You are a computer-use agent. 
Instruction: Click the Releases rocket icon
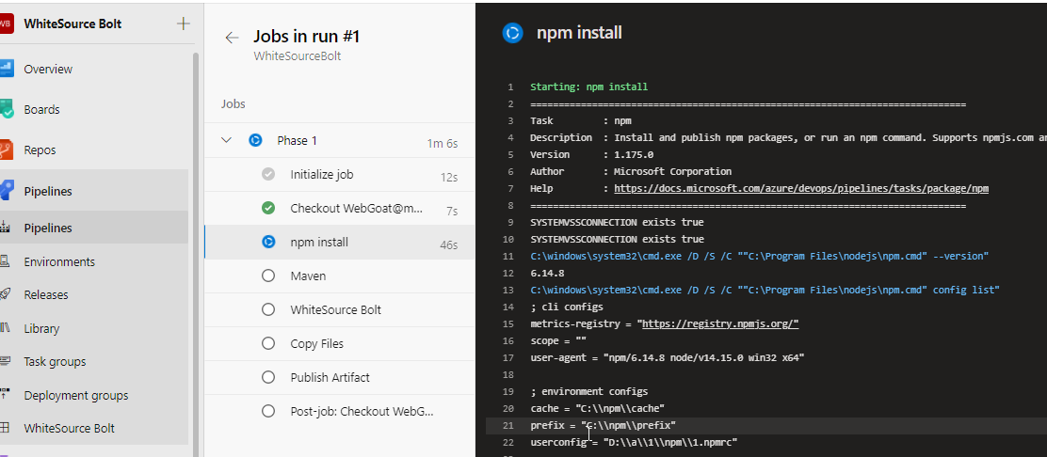coord(5,294)
